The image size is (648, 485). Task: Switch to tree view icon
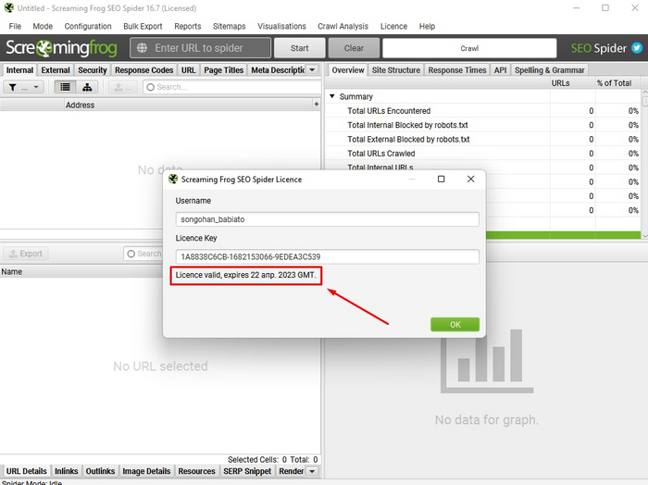pos(87,87)
